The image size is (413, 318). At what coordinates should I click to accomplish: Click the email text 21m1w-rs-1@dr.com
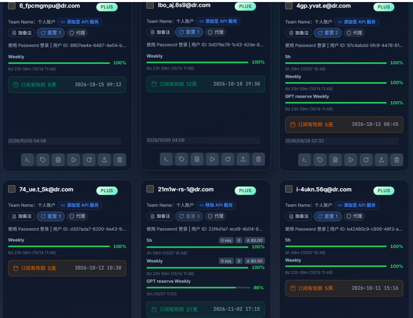tap(186, 189)
